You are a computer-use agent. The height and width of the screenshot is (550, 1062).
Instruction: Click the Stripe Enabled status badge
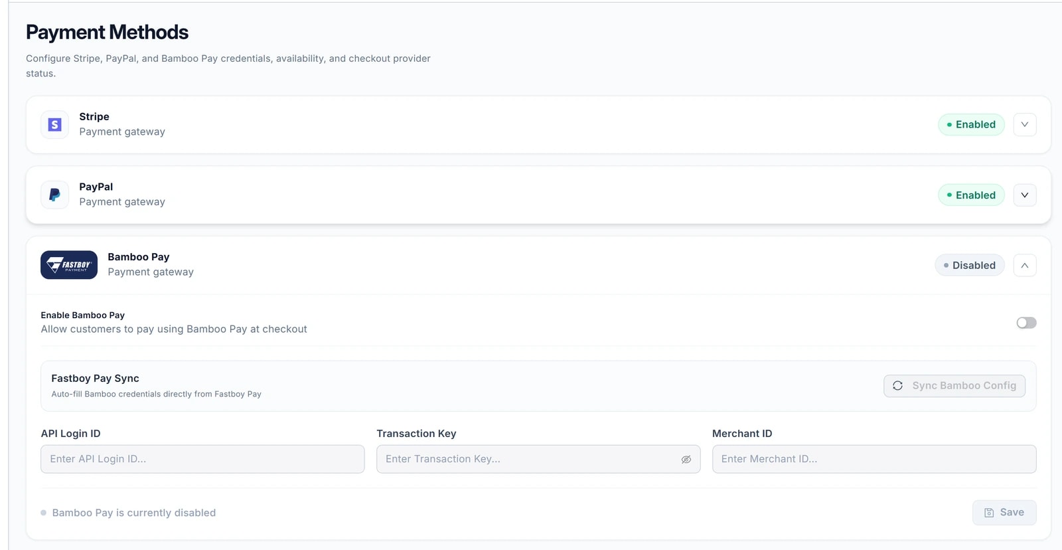click(971, 125)
